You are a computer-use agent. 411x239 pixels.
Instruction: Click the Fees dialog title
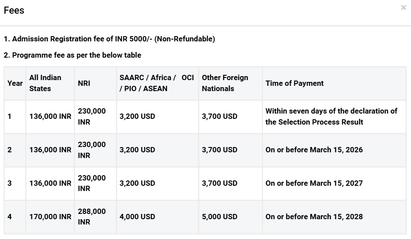14,11
